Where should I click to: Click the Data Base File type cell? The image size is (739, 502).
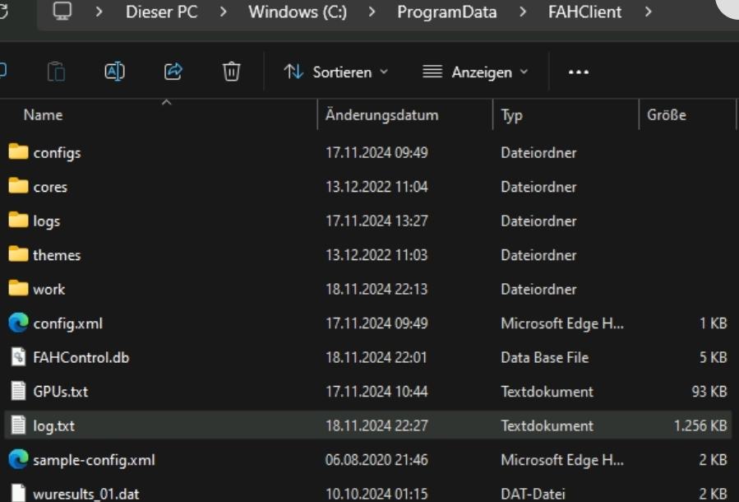(545, 357)
